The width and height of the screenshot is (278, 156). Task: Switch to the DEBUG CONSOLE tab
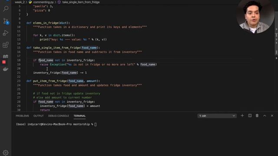pos(59,116)
